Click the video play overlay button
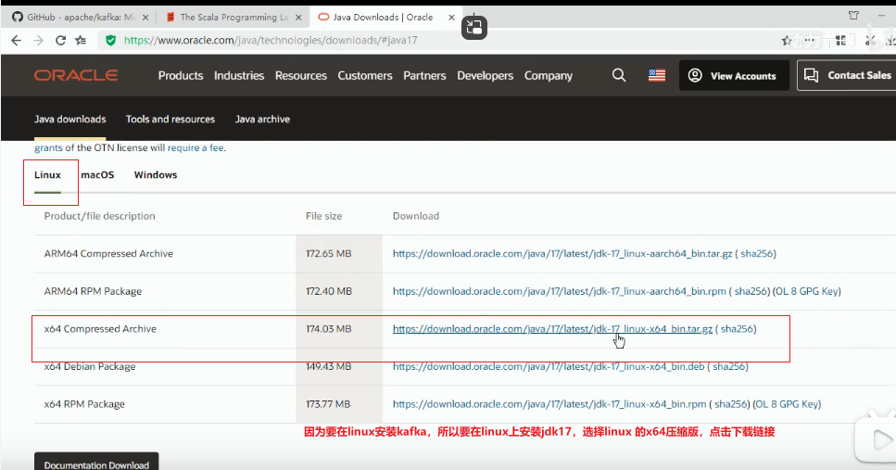896x470 pixels. [880, 440]
